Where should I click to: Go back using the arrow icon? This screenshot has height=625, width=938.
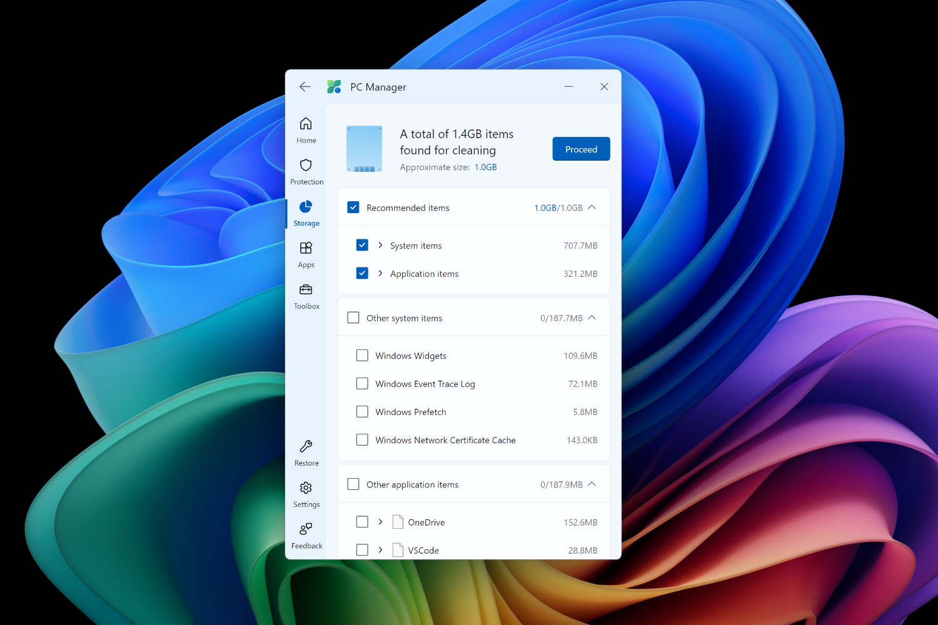pyautogui.click(x=305, y=87)
